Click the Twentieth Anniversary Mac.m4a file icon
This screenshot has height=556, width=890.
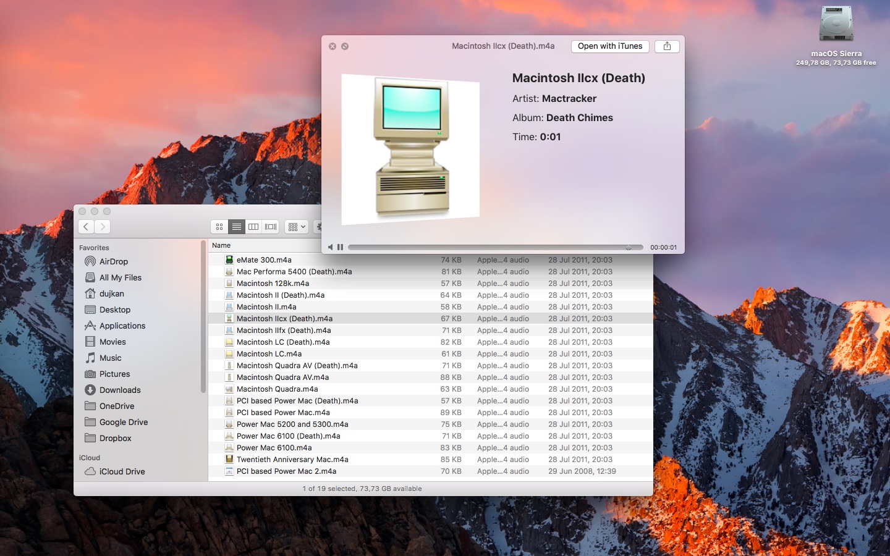pyautogui.click(x=229, y=460)
